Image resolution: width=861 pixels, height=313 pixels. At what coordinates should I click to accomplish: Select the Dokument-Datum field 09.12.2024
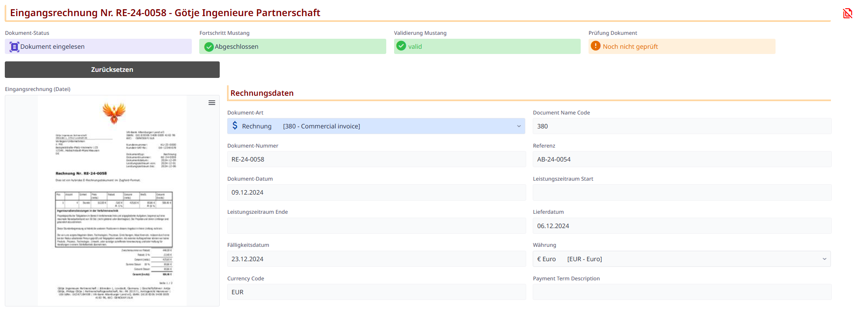(376, 192)
